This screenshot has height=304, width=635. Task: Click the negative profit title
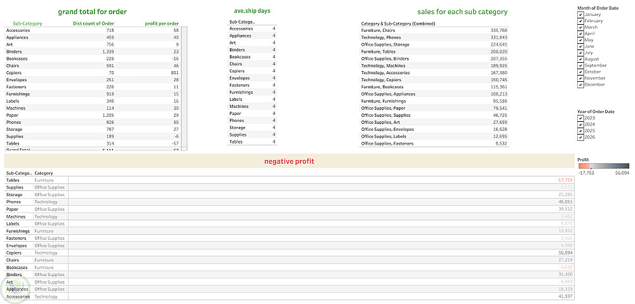tap(289, 161)
